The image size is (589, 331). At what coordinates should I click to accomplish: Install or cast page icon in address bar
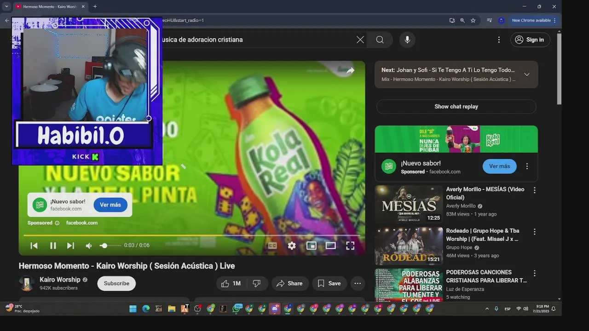click(x=452, y=20)
